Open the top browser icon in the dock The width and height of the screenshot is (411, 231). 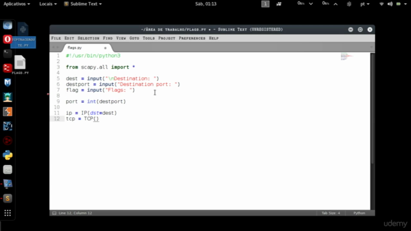(7, 25)
